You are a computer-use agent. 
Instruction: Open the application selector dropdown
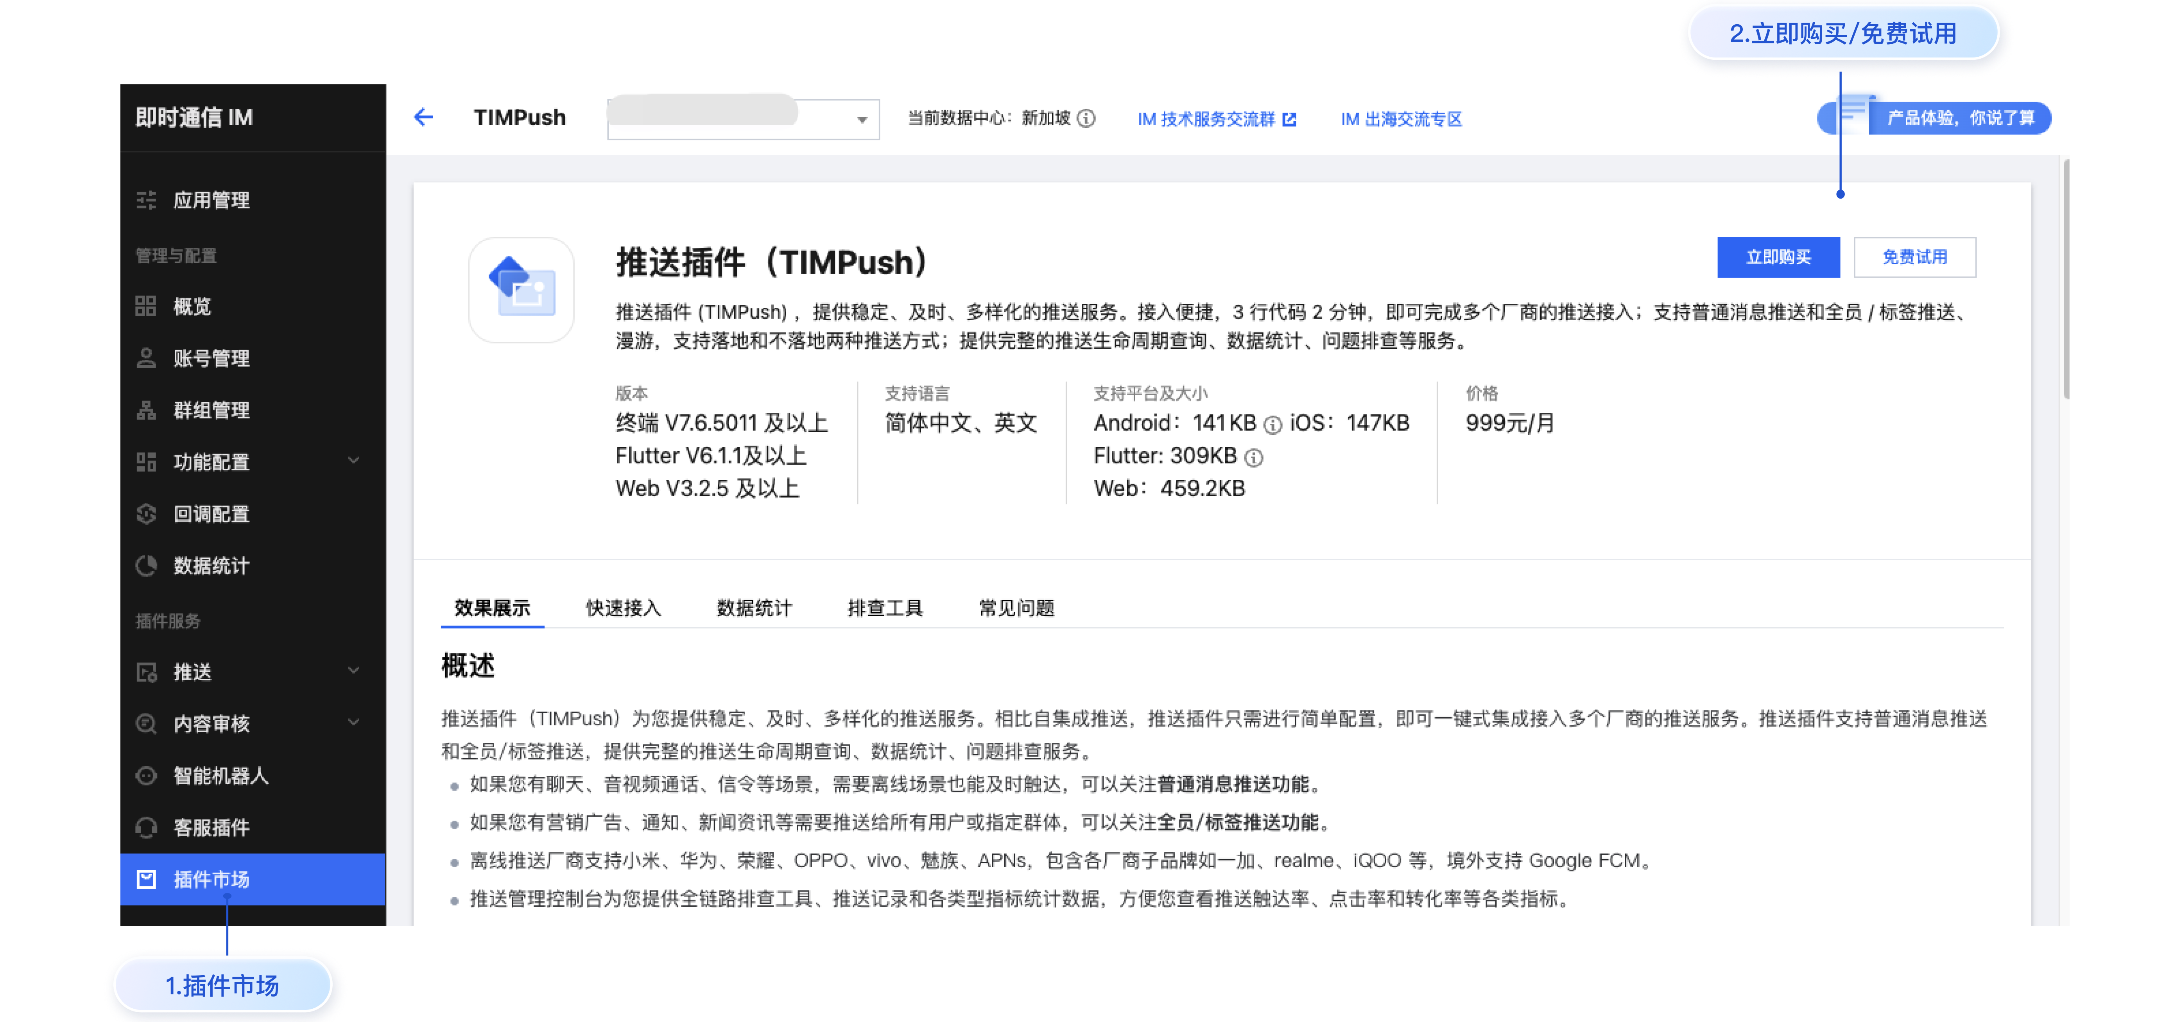click(743, 119)
